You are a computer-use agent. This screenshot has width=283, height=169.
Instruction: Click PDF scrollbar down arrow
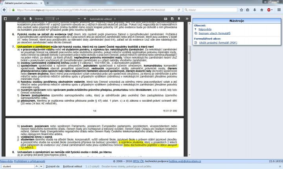[x=189, y=155]
